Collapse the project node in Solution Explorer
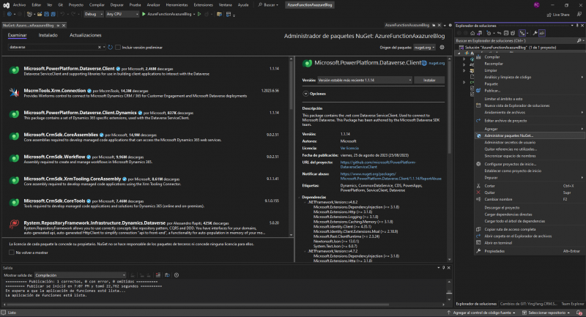The image size is (586, 317). [459, 53]
